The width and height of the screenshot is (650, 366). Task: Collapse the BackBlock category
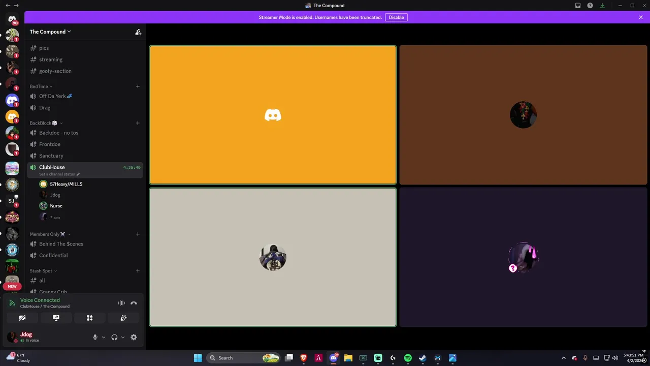click(x=46, y=123)
